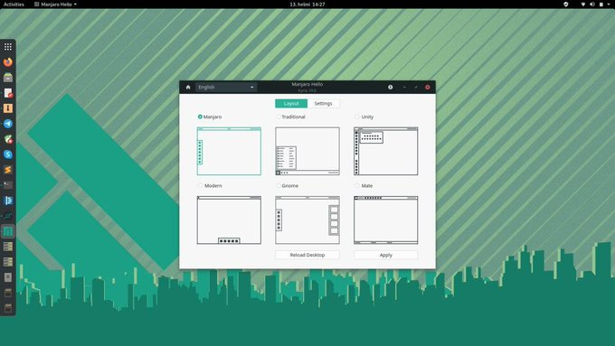Switch to the Settings tab
Screen dimensions: 615x346
pos(323,104)
